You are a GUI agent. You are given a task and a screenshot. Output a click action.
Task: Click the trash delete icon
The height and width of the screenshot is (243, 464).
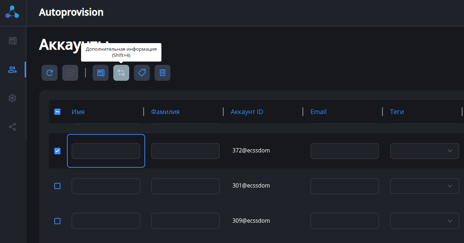(x=163, y=73)
